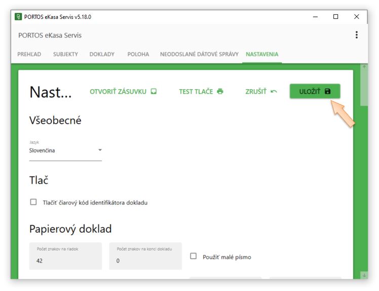Click the floppy disk icon on Uložiť
The width and height of the screenshot is (379, 291).
point(327,91)
